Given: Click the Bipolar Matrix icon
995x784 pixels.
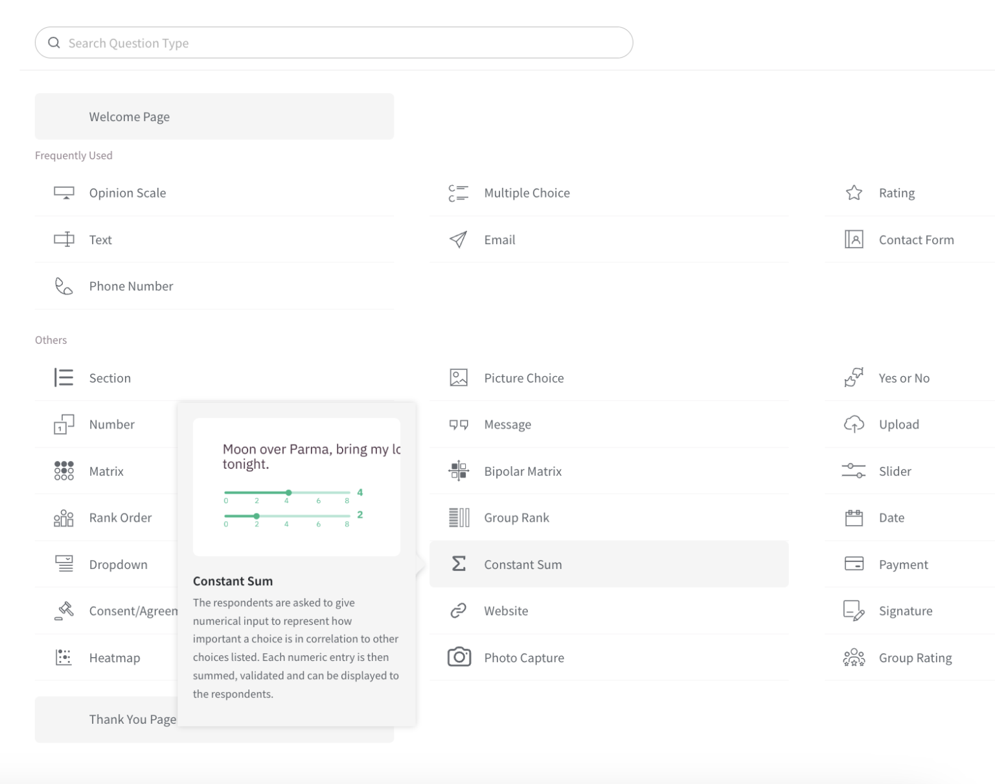Looking at the screenshot, I should click(459, 471).
